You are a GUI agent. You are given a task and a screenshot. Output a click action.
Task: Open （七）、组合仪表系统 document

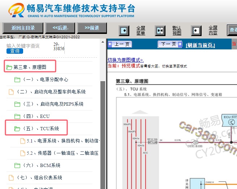[x=39, y=177]
